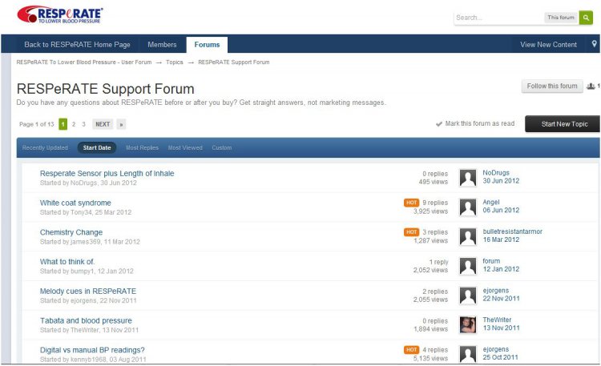Open bulletresistantarmor profile link

point(513,231)
